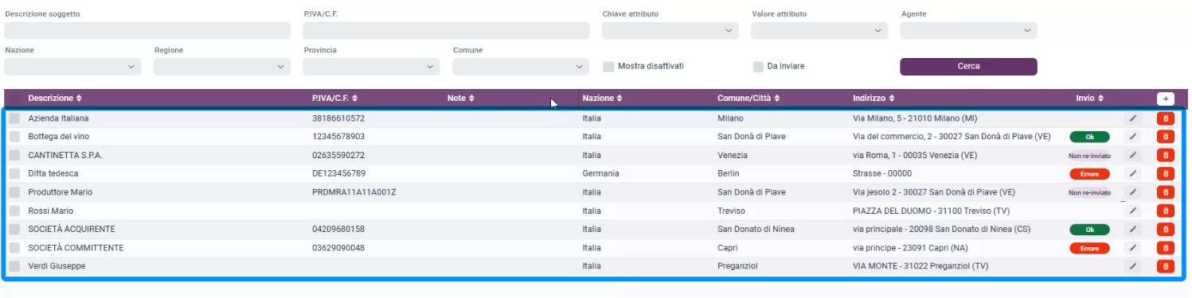Delete the Bottega del vino row

[x=1166, y=137]
